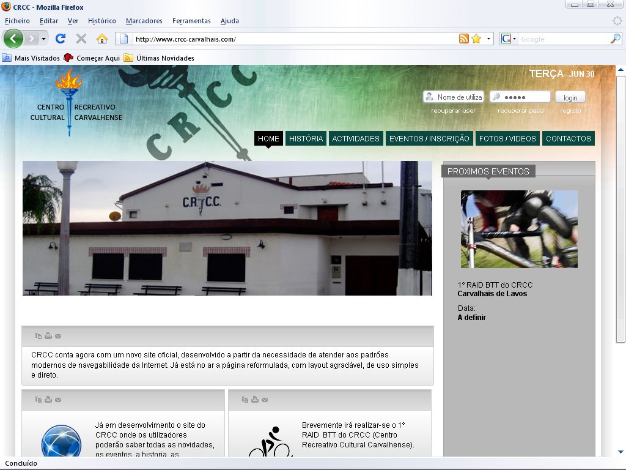Stop loading the page

coord(81,38)
